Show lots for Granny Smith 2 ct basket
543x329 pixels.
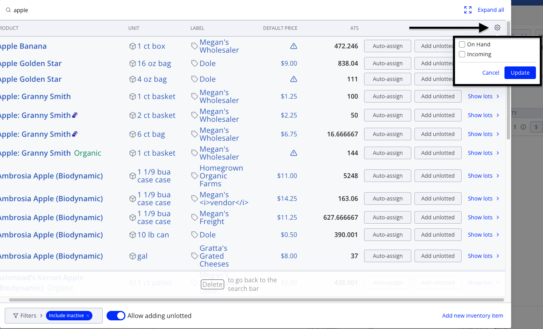pos(483,115)
